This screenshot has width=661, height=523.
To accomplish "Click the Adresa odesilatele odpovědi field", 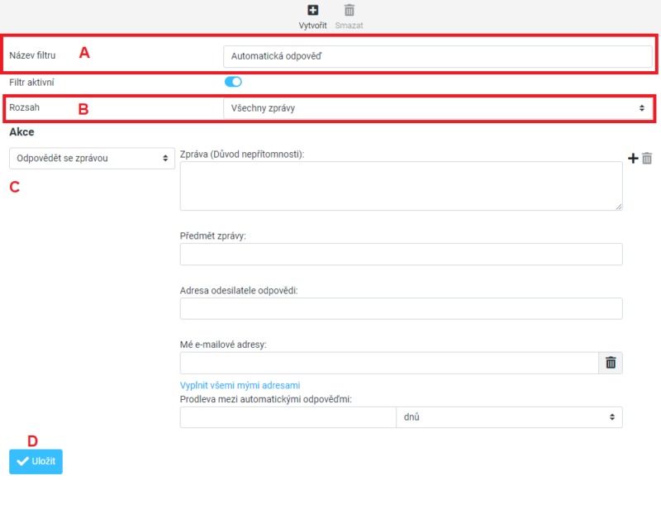I will 401,308.
